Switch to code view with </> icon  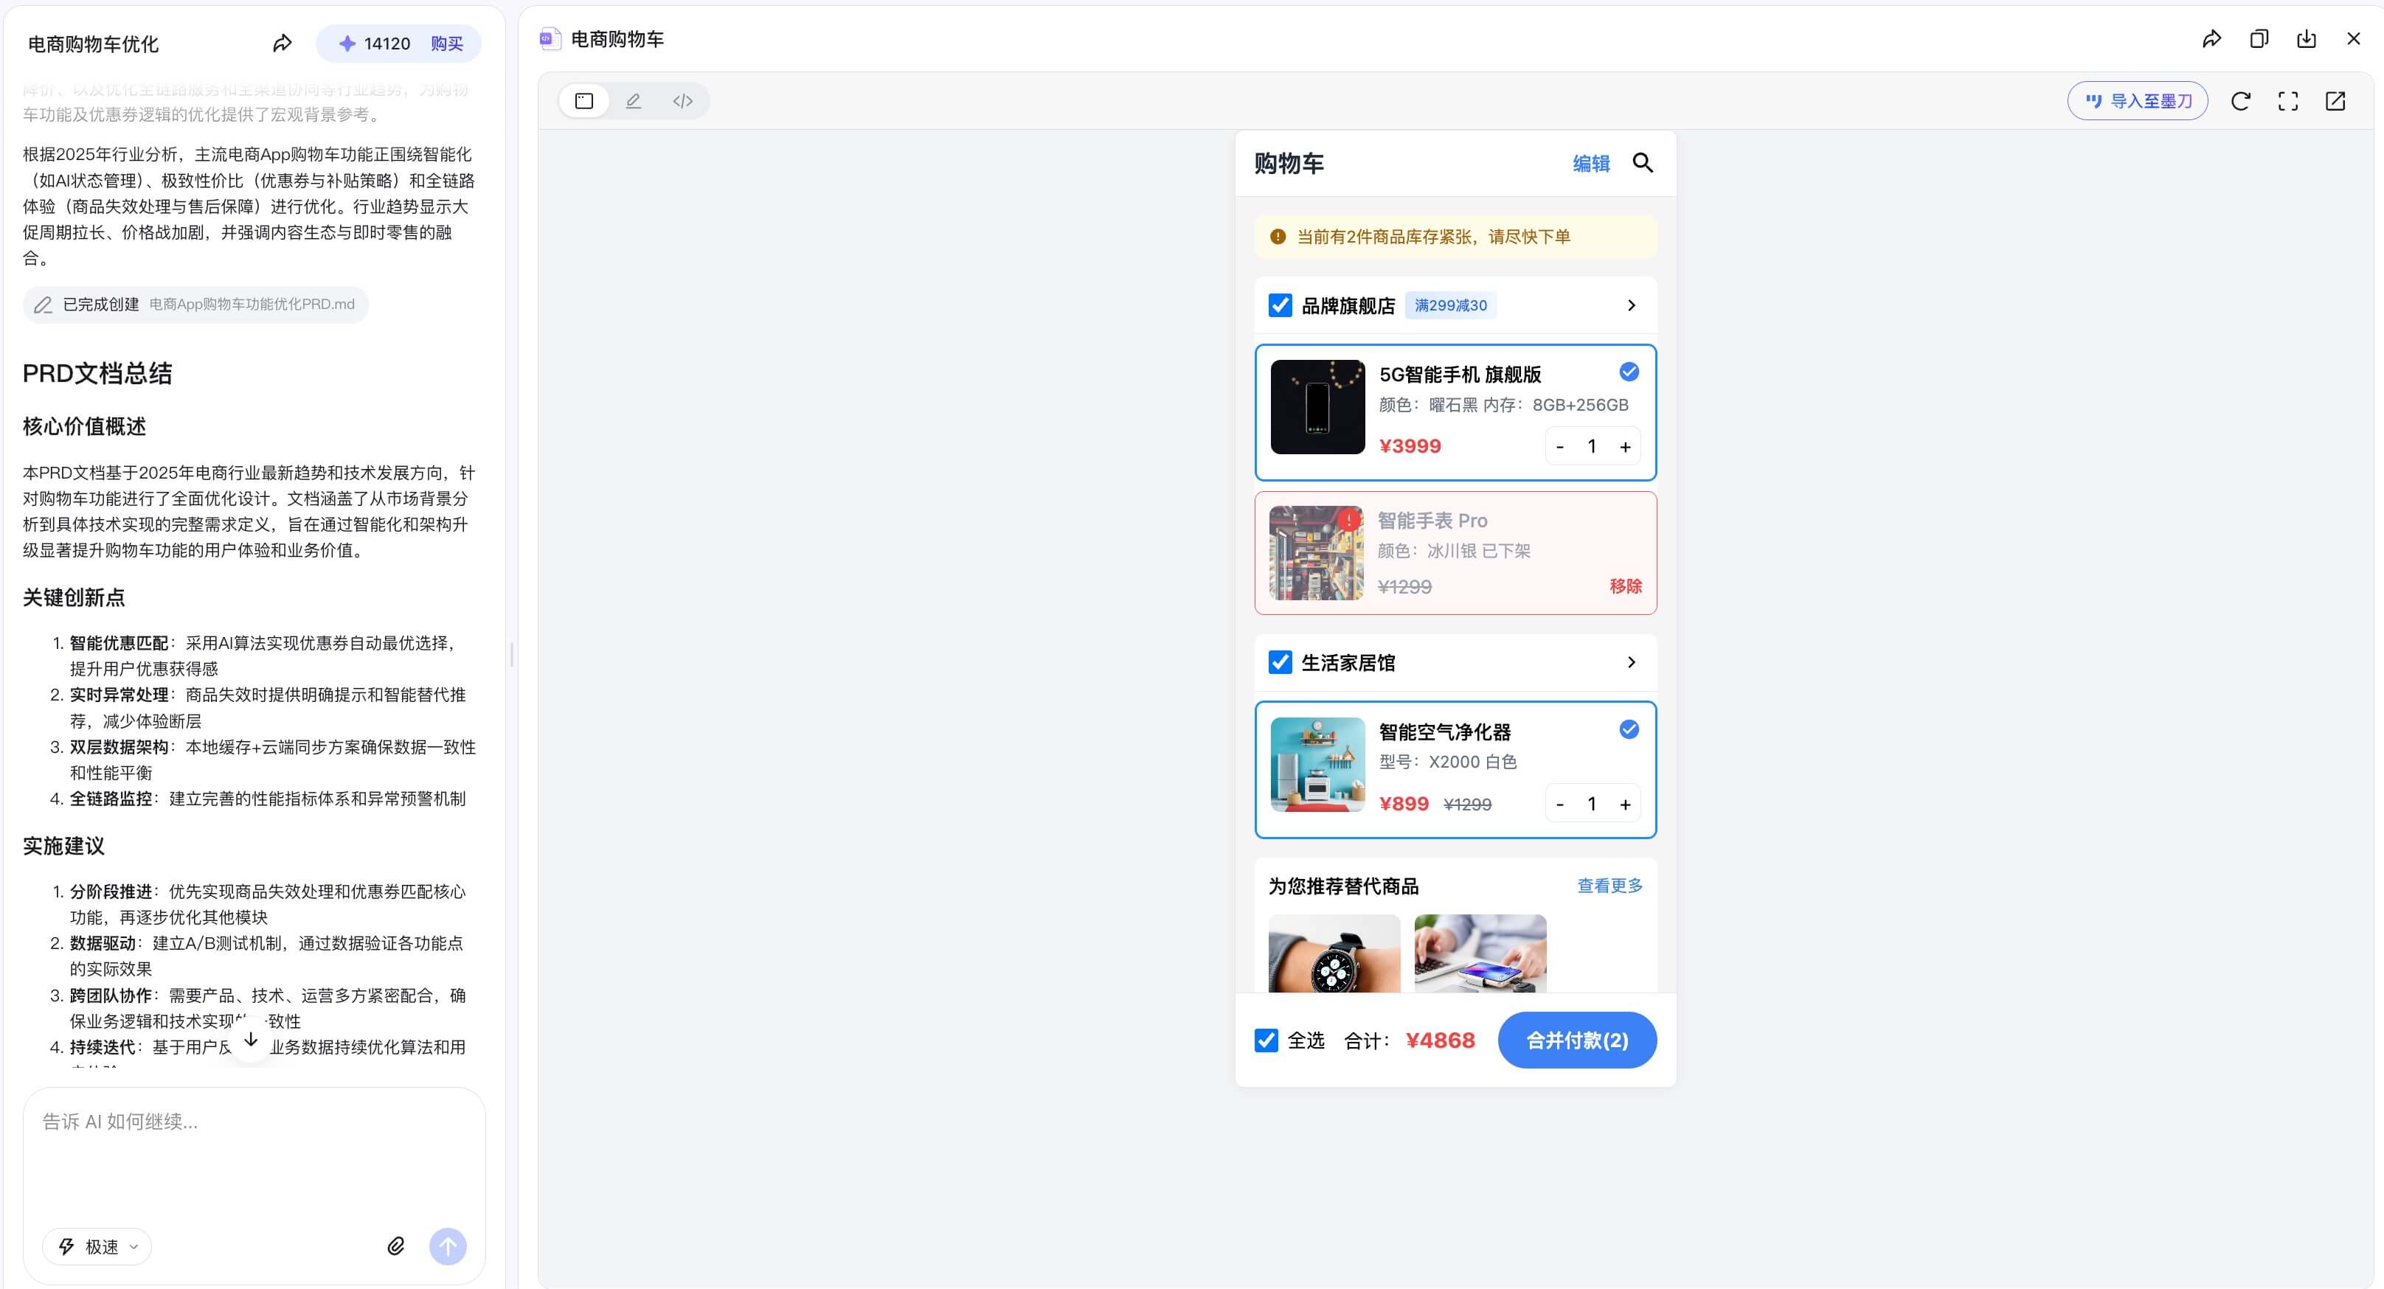coord(682,101)
